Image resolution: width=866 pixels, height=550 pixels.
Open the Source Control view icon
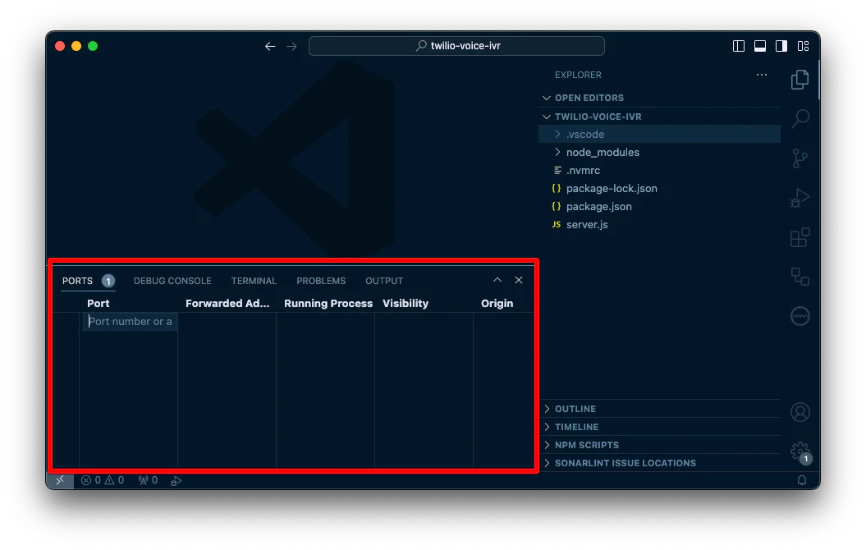click(x=800, y=158)
